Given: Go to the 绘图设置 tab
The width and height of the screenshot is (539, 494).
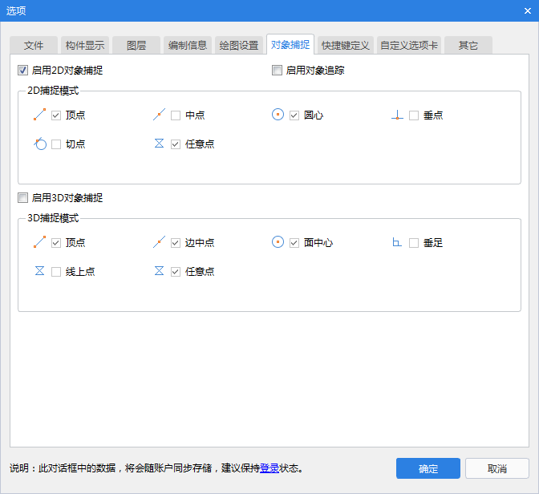Looking at the screenshot, I should pos(239,45).
